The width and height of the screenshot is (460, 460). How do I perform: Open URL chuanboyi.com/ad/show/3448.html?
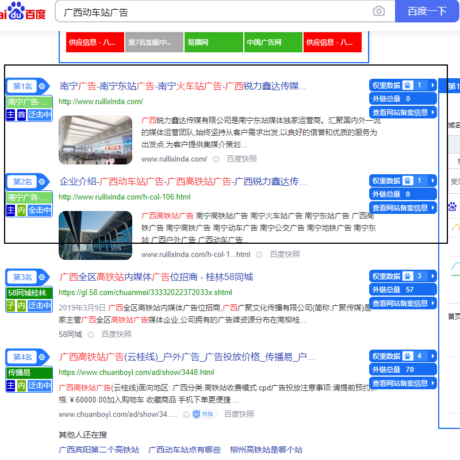pyautogui.click(x=136, y=372)
